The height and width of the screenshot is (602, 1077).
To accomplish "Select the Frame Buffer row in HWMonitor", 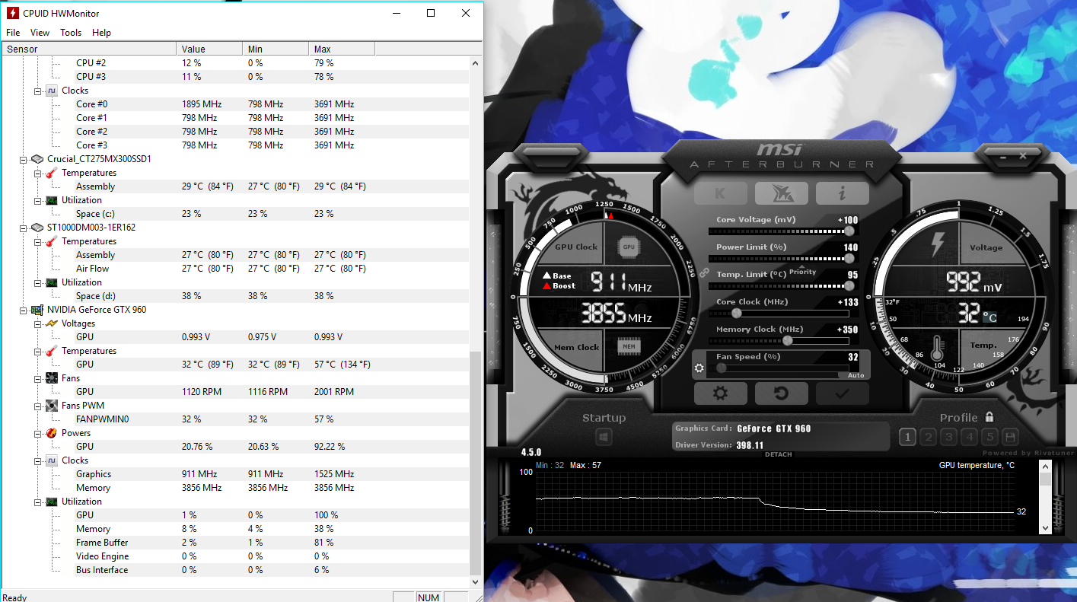I will (x=236, y=543).
